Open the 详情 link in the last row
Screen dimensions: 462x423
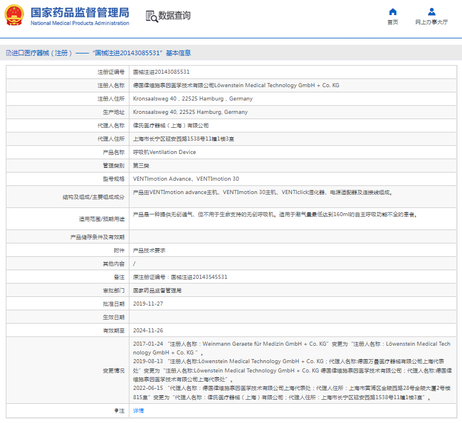tap(138, 410)
